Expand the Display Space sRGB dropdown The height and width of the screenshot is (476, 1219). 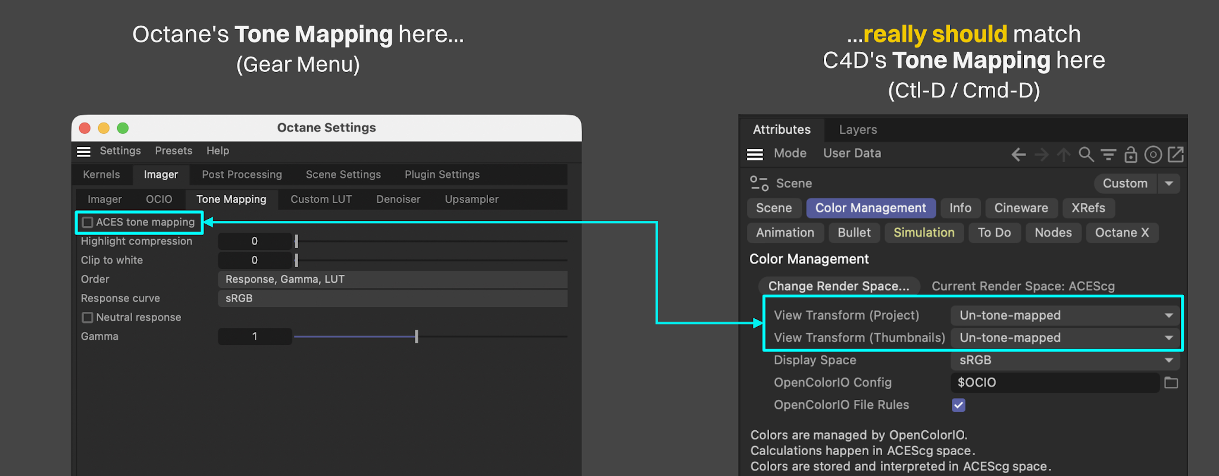coord(1065,360)
